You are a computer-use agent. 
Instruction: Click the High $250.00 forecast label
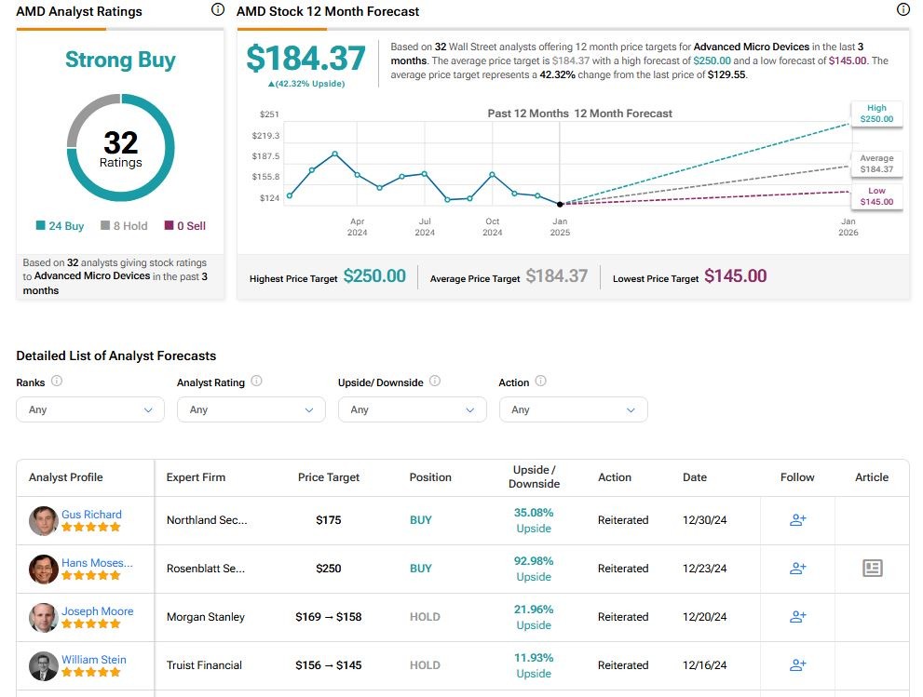[875, 114]
